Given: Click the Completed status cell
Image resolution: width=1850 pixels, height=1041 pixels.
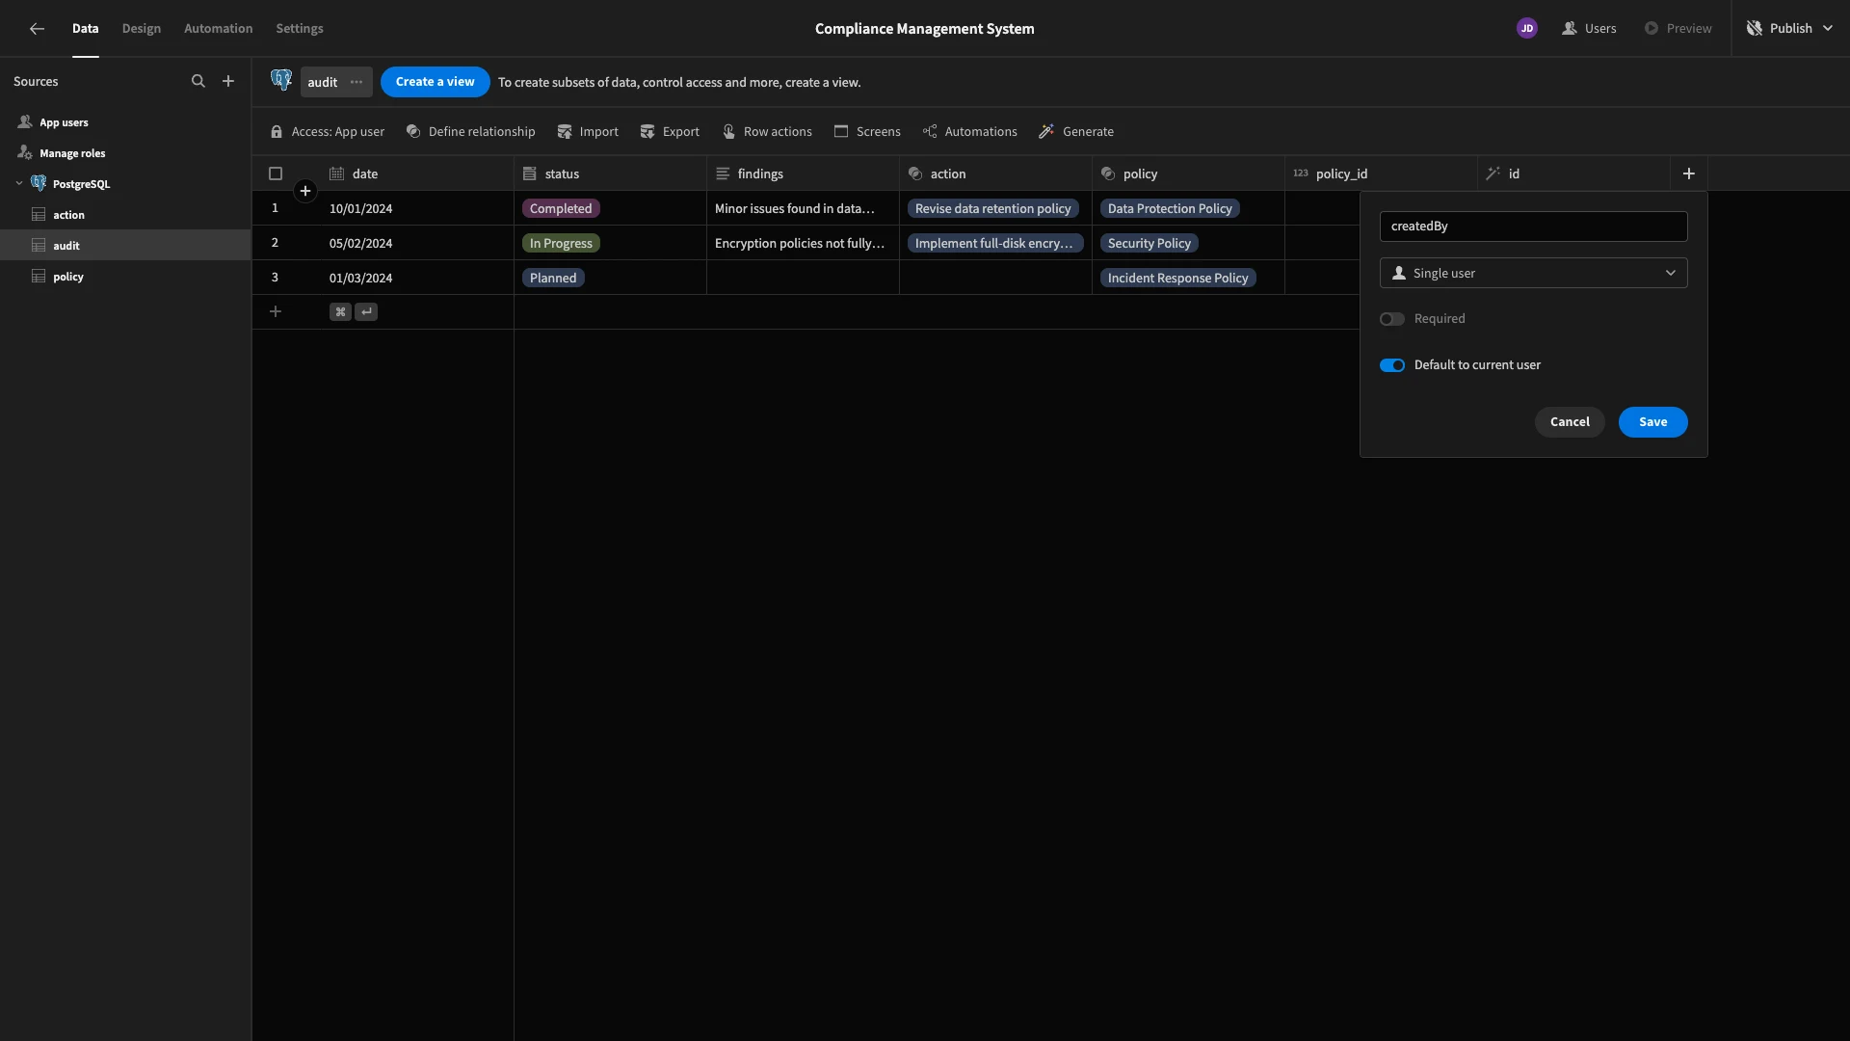Looking at the screenshot, I should click(610, 208).
